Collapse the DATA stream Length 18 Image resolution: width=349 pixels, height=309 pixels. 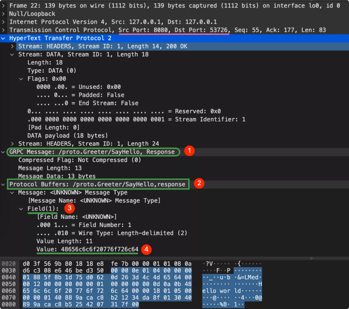[x=12, y=54]
